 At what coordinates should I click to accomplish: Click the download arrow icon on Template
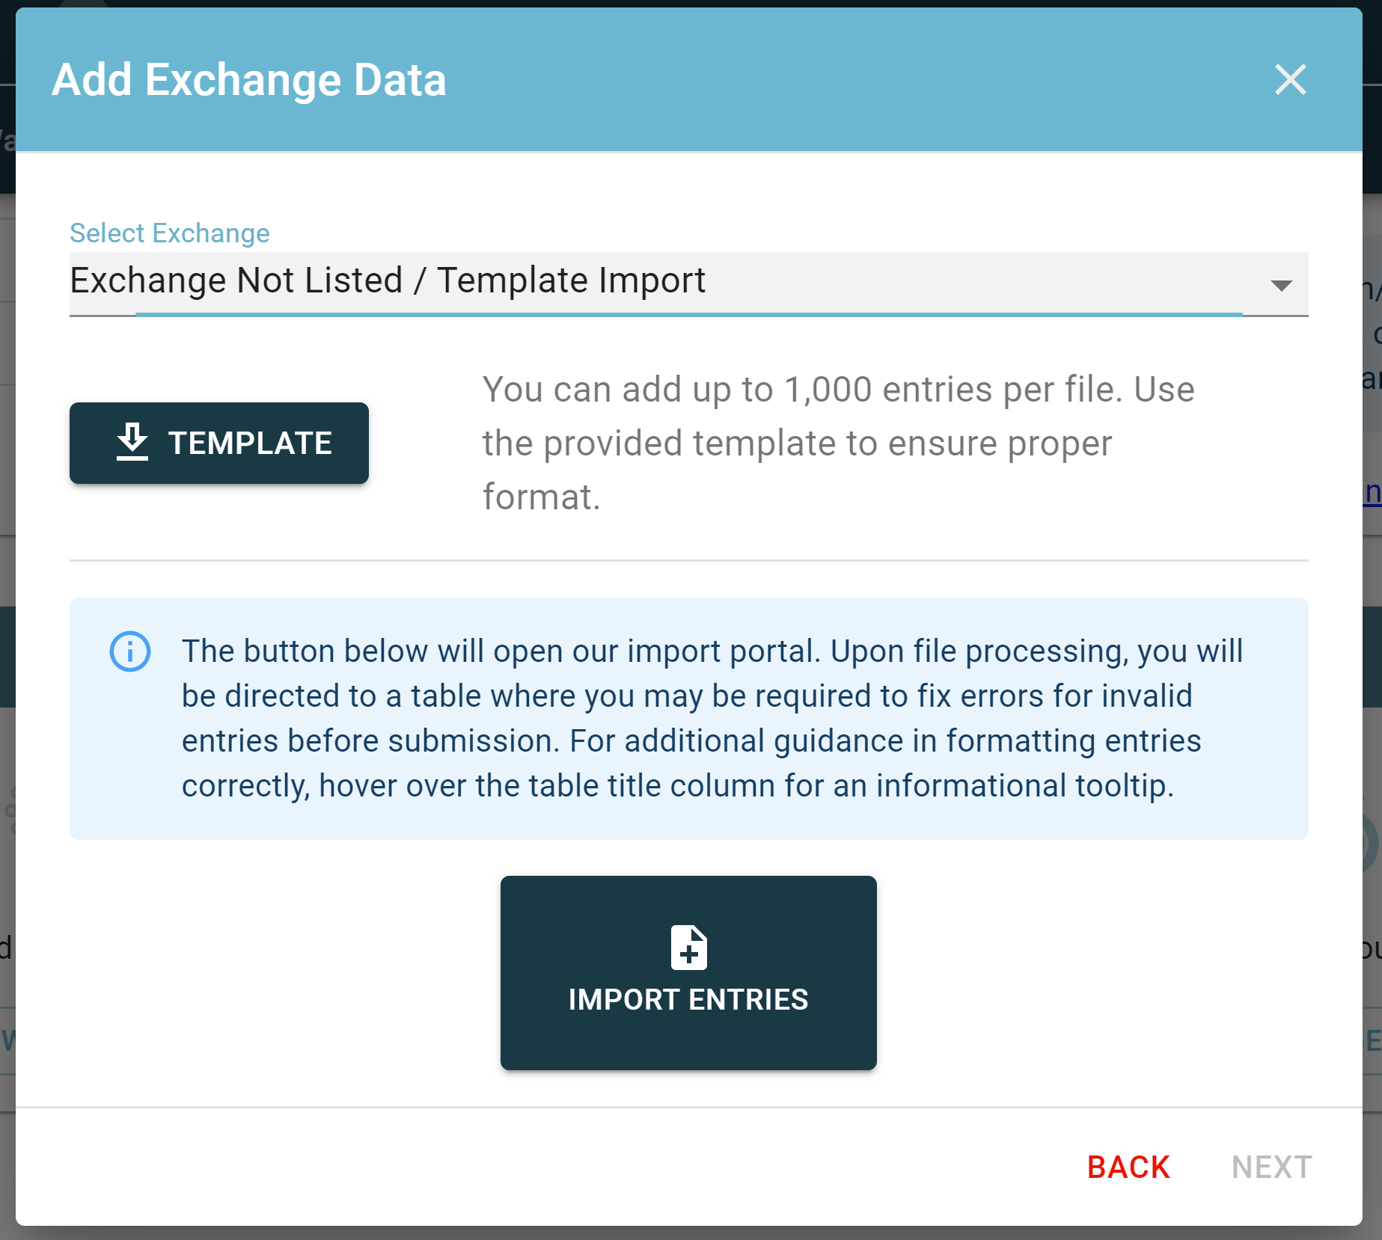(x=132, y=442)
